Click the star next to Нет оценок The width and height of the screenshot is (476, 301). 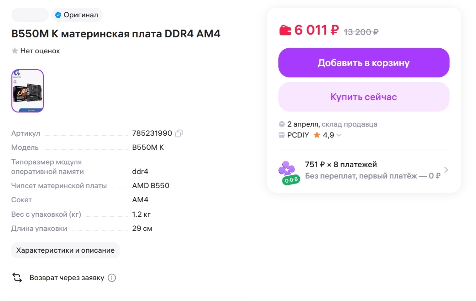15,51
